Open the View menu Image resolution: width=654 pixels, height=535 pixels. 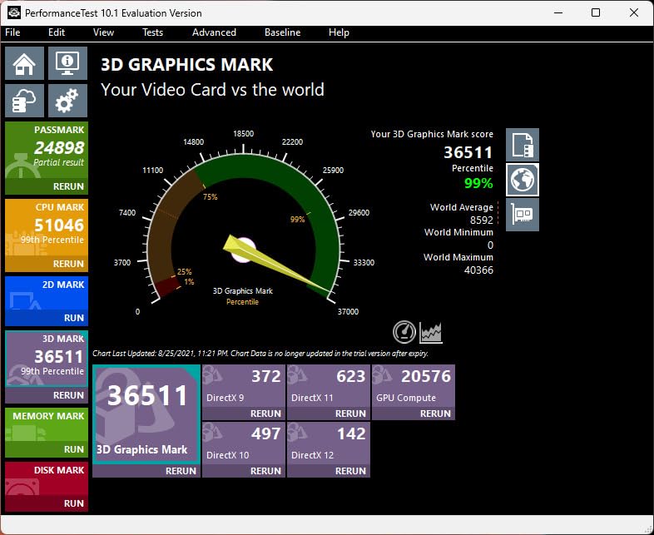point(103,32)
